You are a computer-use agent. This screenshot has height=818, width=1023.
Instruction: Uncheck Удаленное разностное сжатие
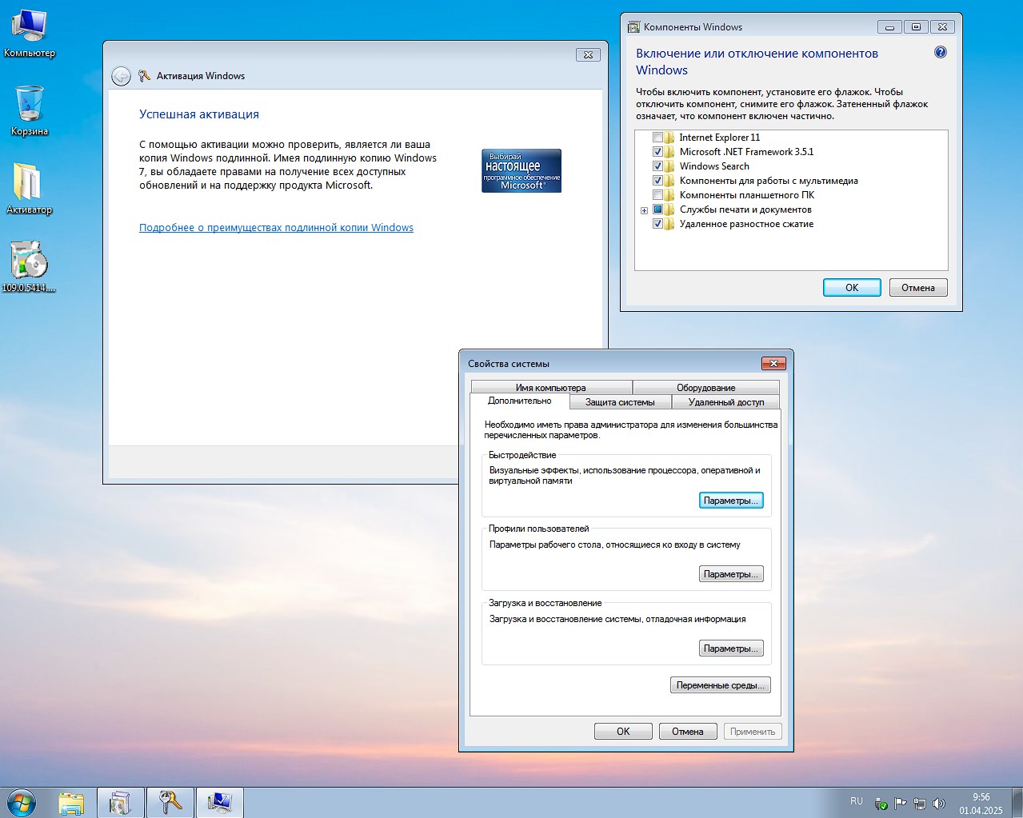click(x=657, y=224)
